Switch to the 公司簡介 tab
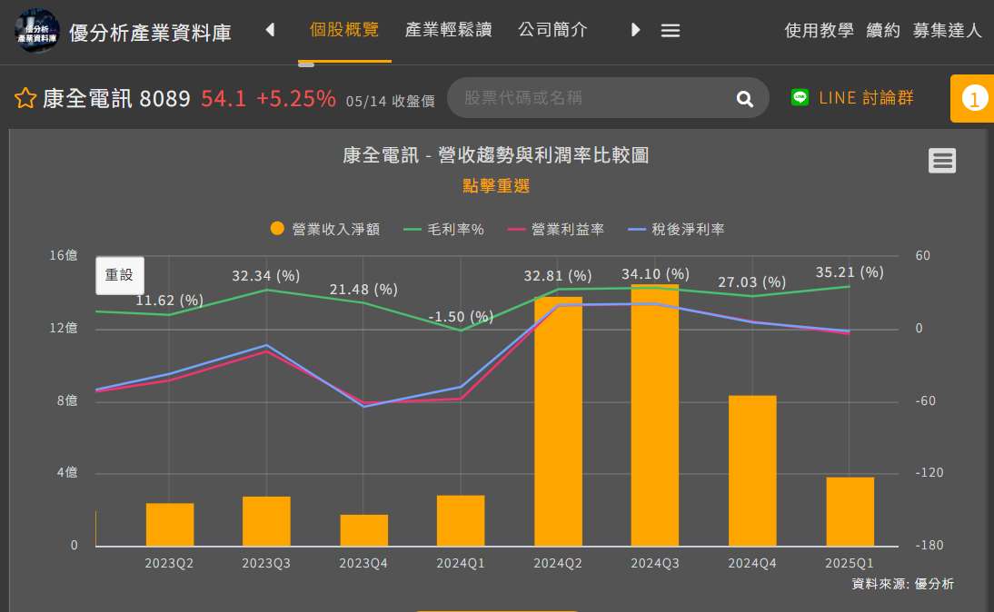Image resolution: width=994 pixels, height=612 pixels. pyautogui.click(x=552, y=30)
